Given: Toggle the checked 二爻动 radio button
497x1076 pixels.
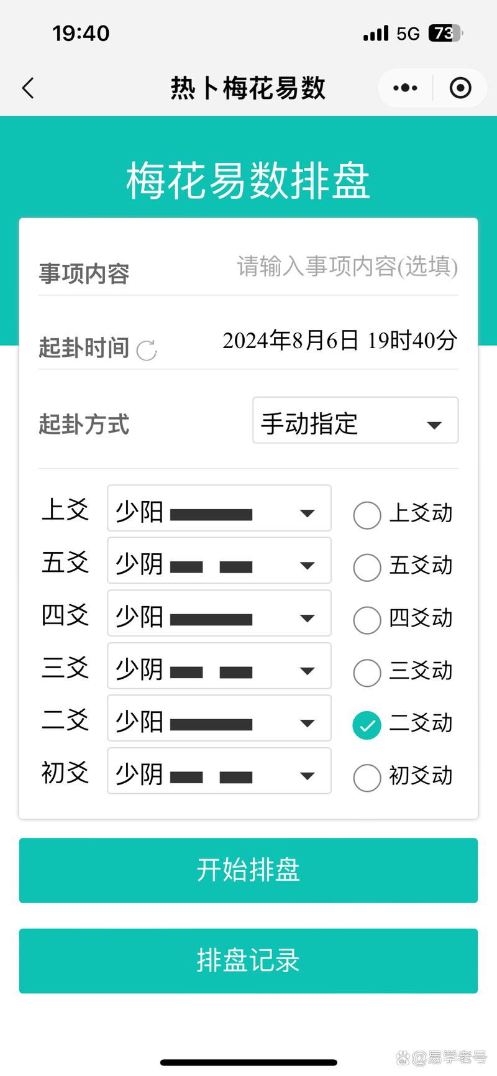Looking at the screenshot, I should [x=367, y=725].
